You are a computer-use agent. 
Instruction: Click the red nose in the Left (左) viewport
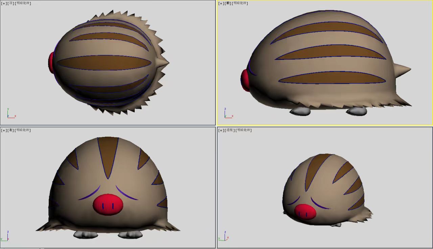tap(108, 205)
